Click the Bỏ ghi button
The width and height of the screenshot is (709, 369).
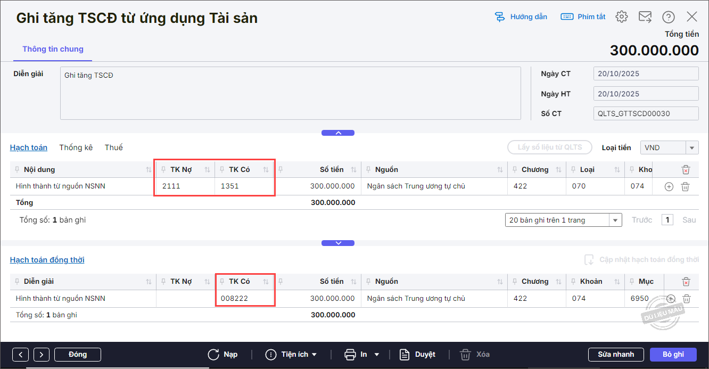point(673,355)
